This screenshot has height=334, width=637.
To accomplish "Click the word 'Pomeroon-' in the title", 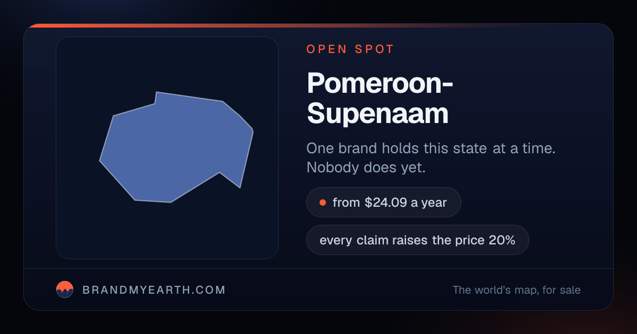I will [380, 83].
